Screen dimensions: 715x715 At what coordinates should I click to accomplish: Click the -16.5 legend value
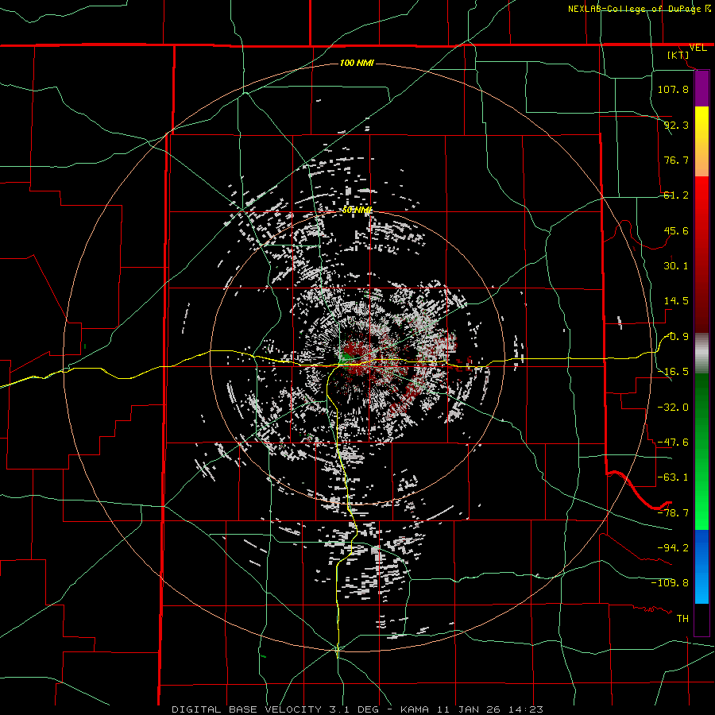[673, 372]
